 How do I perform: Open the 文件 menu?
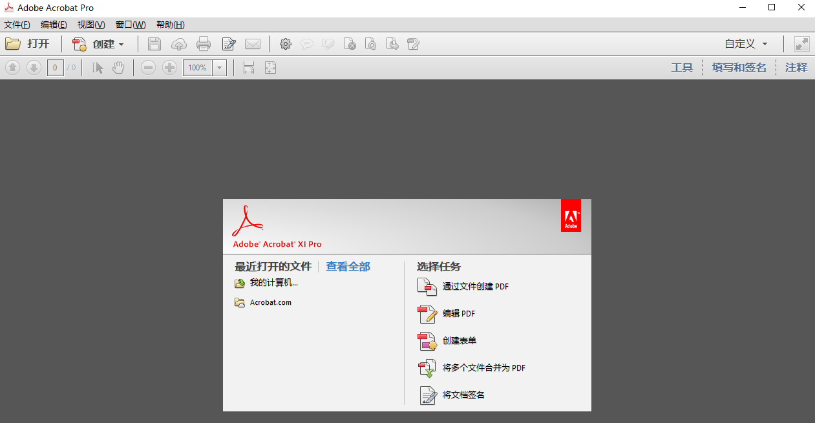tap(16, 25)
